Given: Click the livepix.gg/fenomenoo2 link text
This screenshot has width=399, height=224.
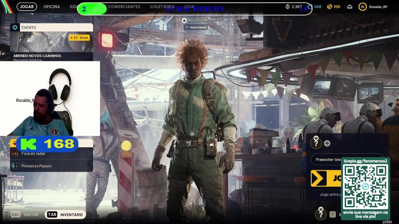Looking at the screenshot, I should coord(365,161).
